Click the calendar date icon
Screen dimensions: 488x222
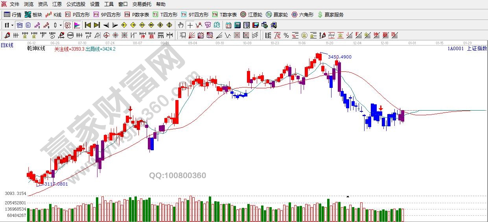pyautogui.click(x=228, y=25)
